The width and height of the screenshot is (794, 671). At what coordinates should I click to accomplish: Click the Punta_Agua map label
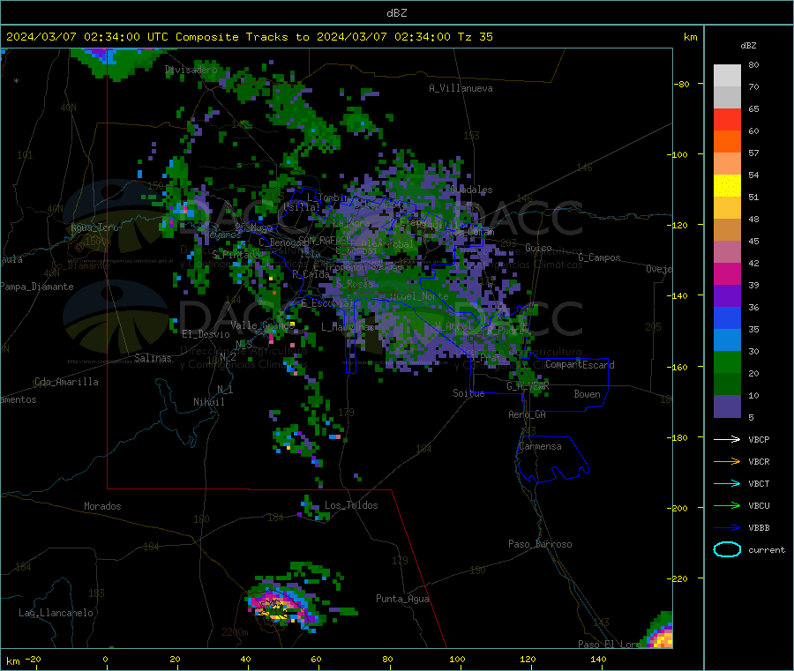(402, 599)
